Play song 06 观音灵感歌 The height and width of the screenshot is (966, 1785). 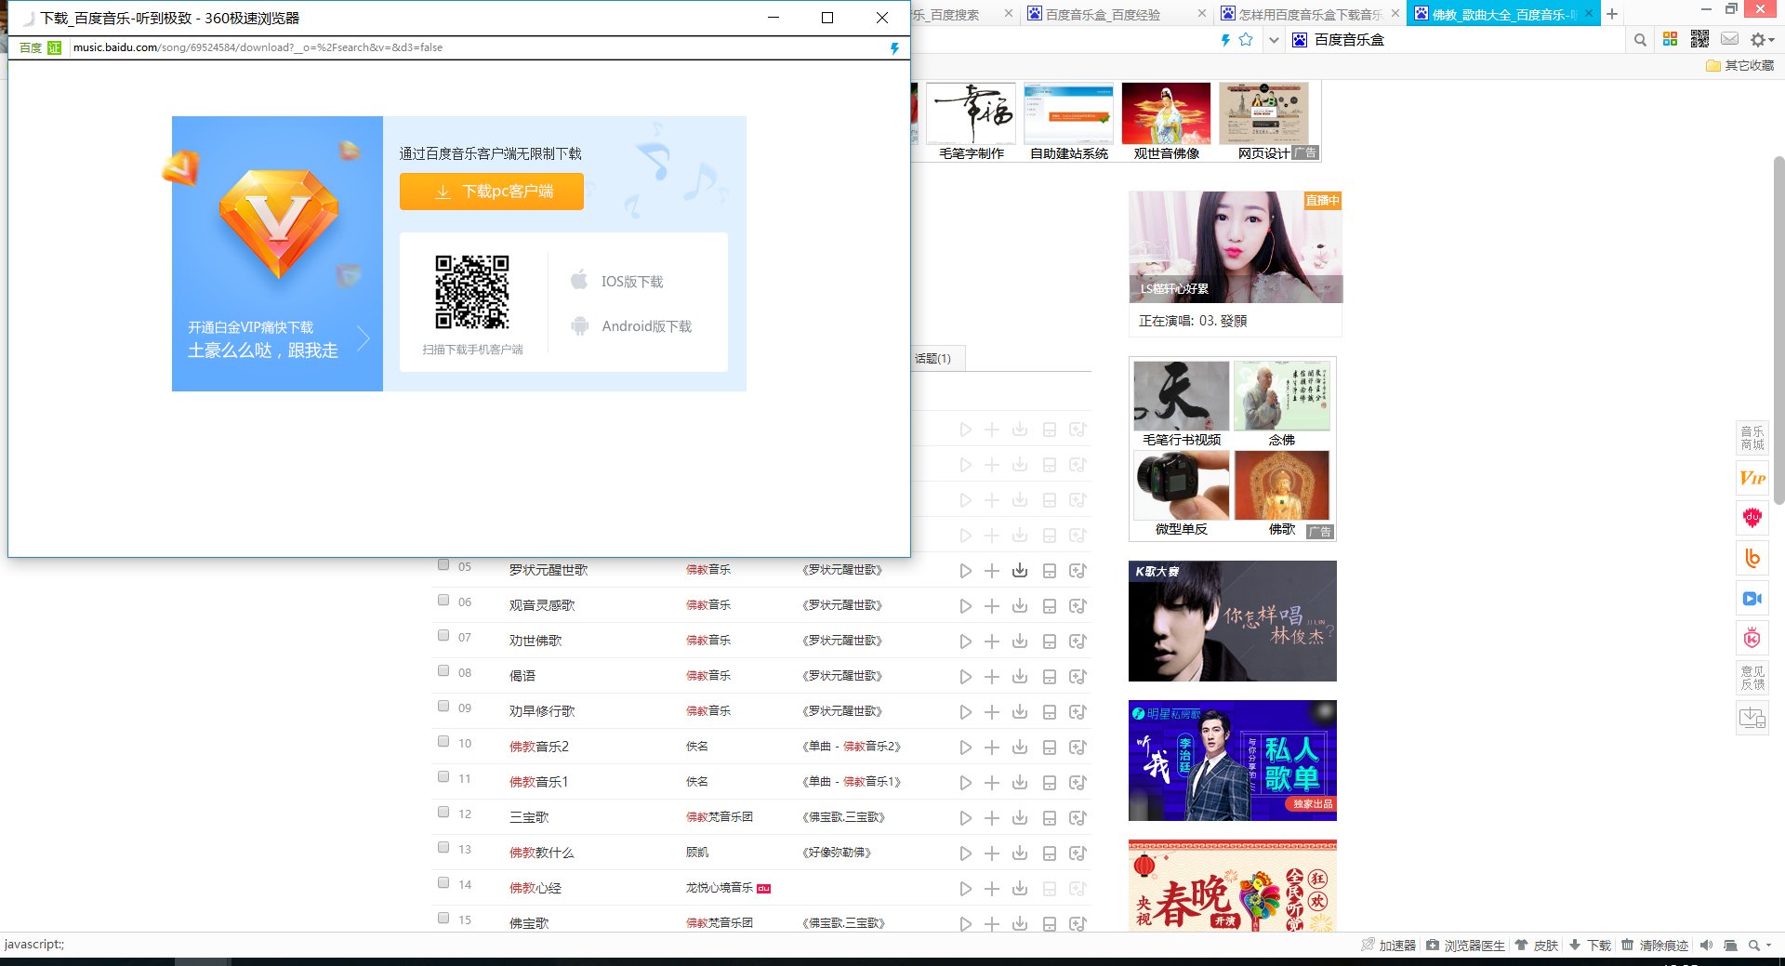(x=966, y=606)
